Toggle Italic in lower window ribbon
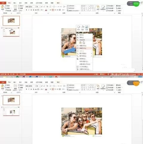 [x=29, y=89]
